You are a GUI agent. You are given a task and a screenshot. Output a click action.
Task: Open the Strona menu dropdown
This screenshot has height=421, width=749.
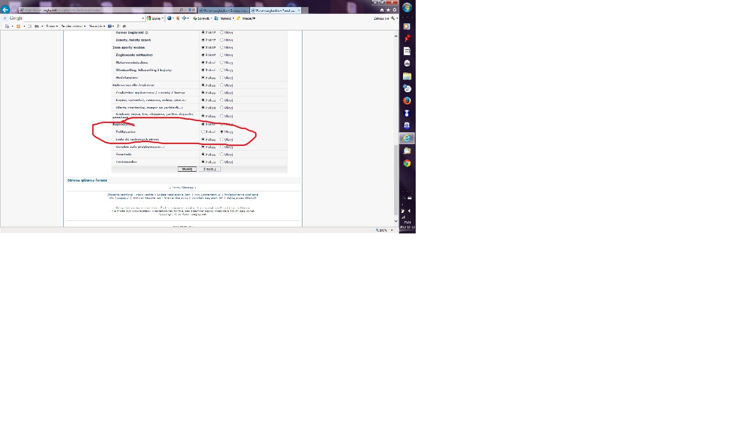[x=52, y=26]
